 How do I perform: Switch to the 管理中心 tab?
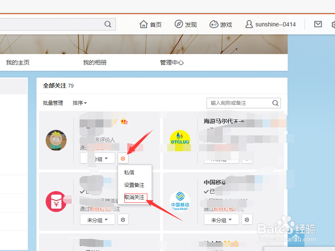[x=172, y=62]
